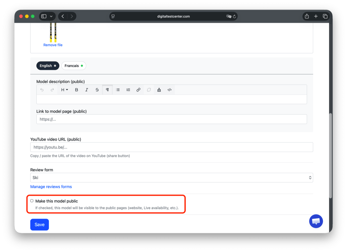This screenshot has width=347, height=252.
Task: Click the undo icon in description editor
Action: point(42,90)
